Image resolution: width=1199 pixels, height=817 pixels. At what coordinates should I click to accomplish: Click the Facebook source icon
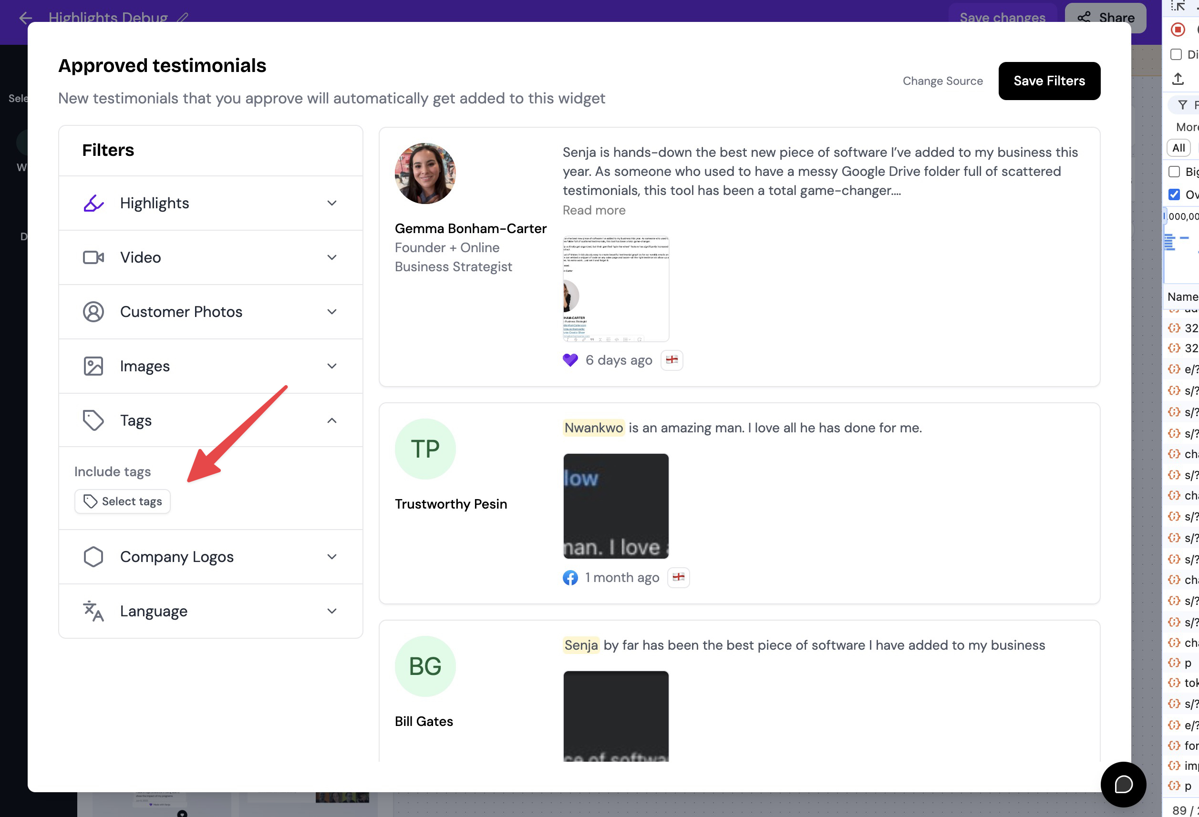point(570,578)
